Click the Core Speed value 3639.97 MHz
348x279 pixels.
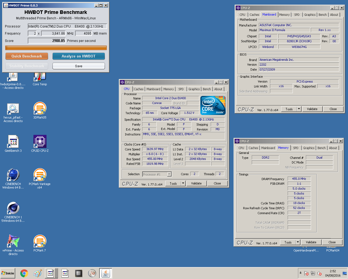tap(155, 149)
